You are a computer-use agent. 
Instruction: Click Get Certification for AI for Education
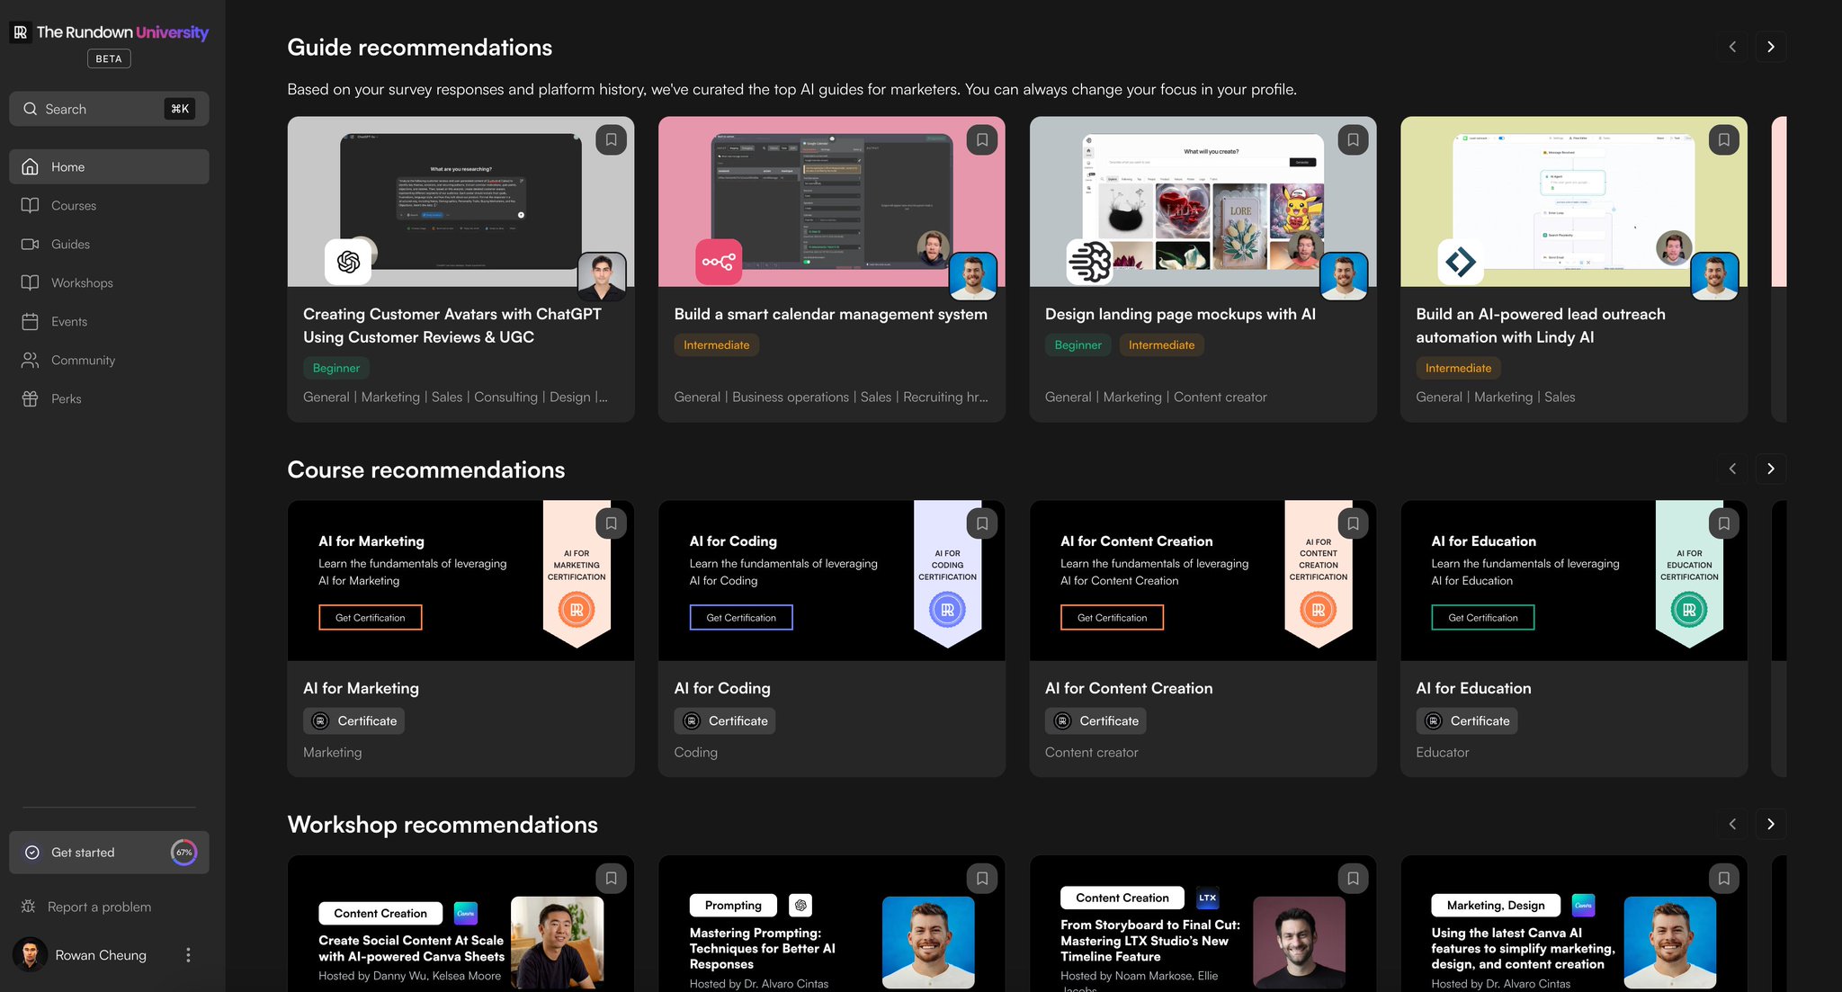[x=1483, y=617]
